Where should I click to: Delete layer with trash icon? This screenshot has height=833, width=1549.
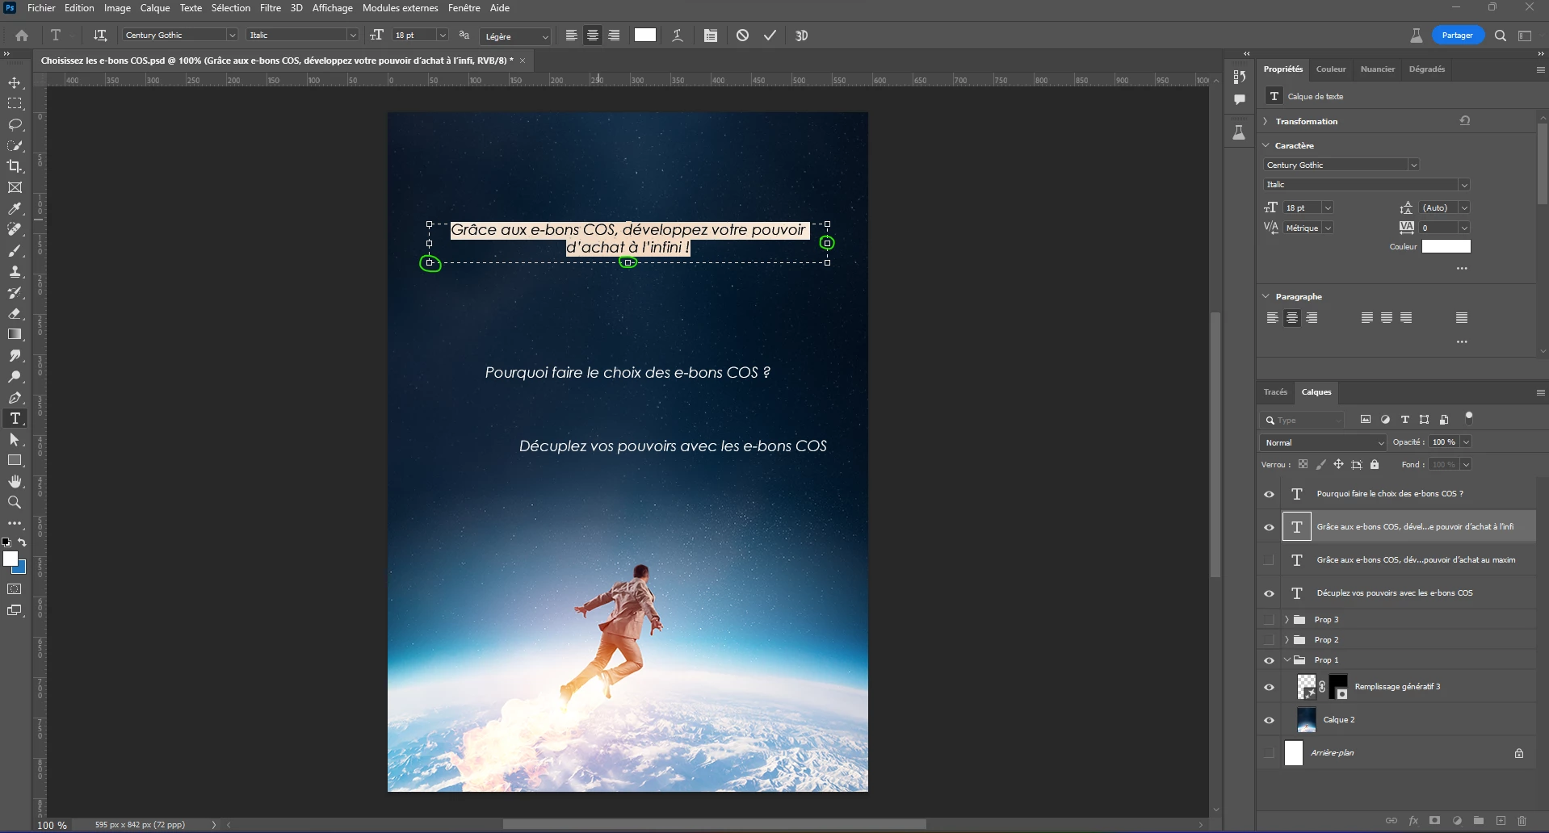pos(1522,821)
